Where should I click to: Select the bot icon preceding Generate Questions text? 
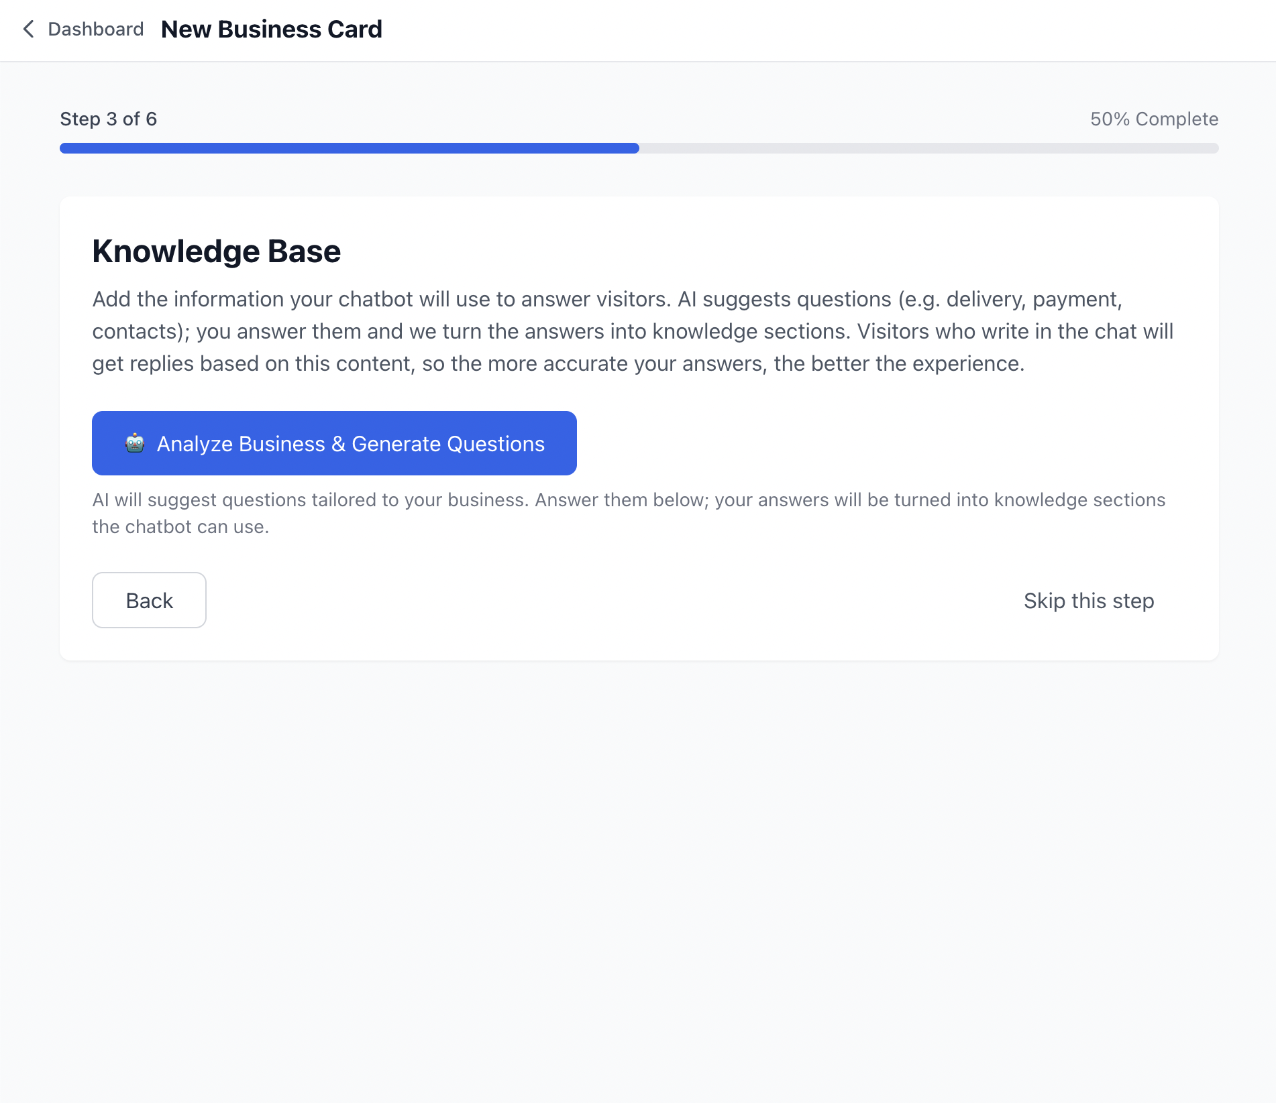click(135, 443)
